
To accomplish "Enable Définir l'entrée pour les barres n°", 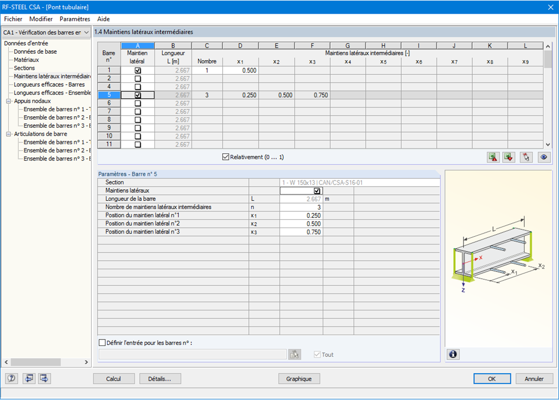I will click(x=102, y=343).
